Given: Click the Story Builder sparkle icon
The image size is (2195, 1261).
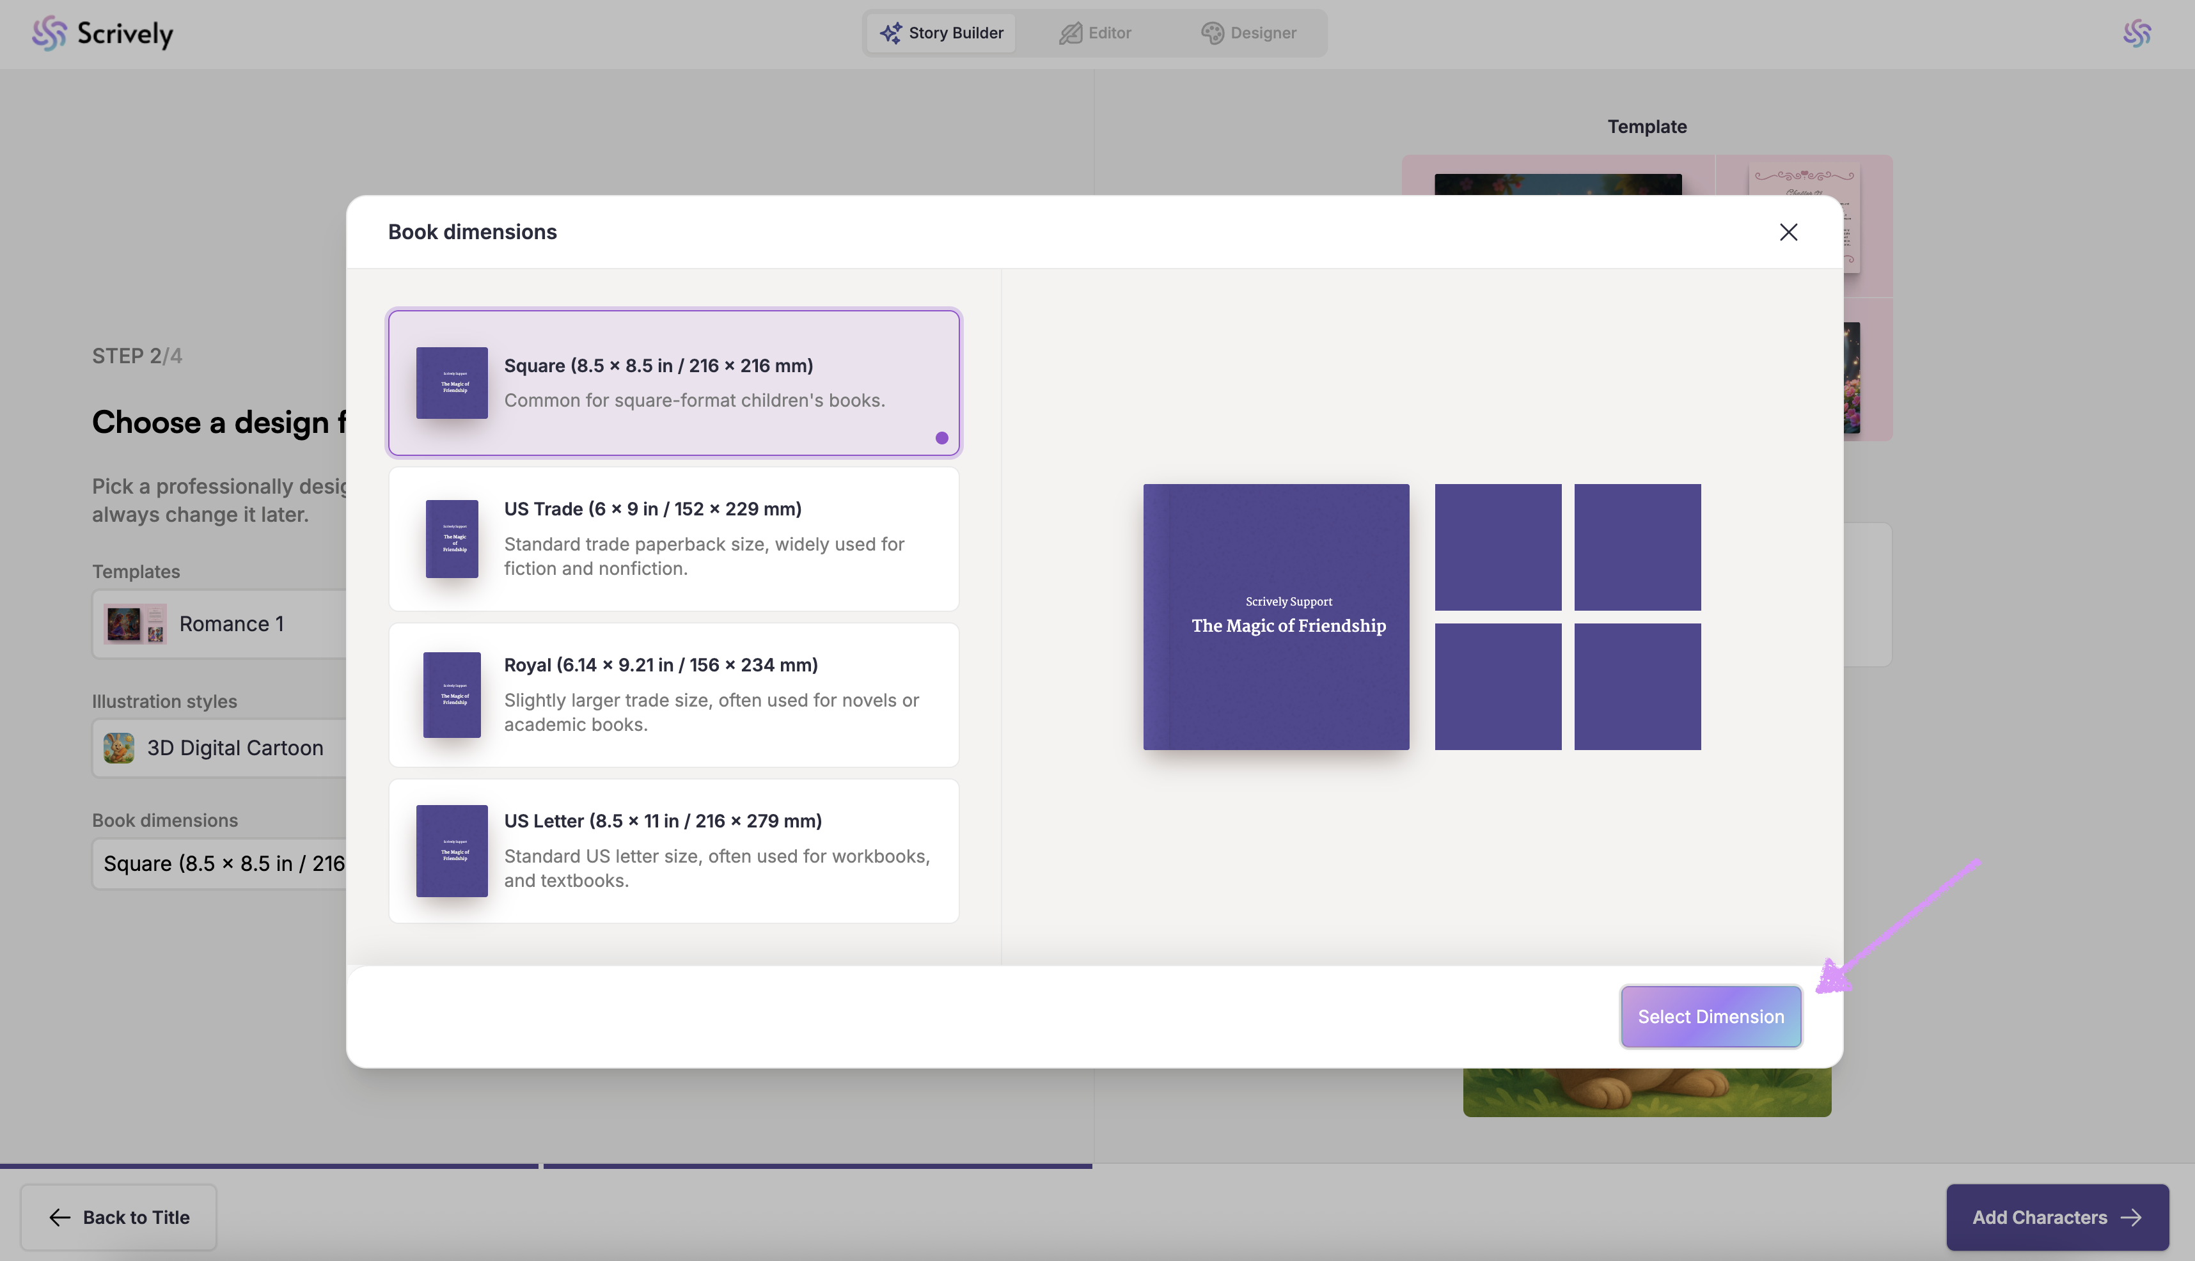Looking at the screenshot, I should pos(890,33).
